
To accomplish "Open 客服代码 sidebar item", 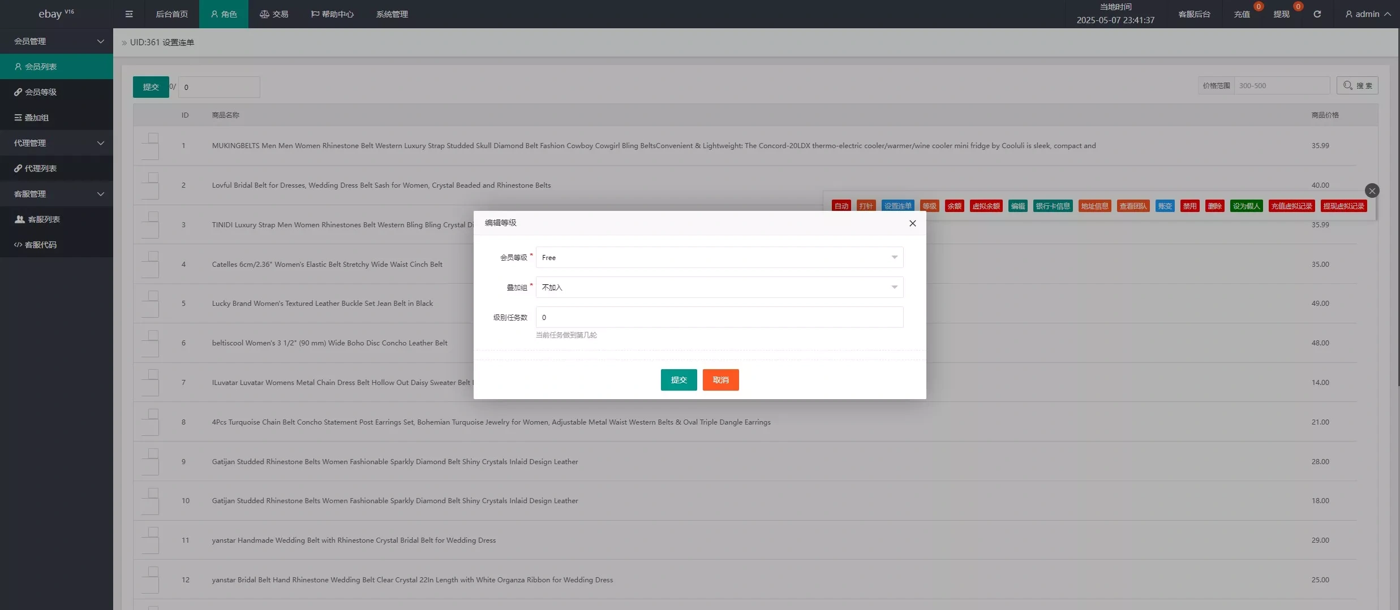I will 40,245.
